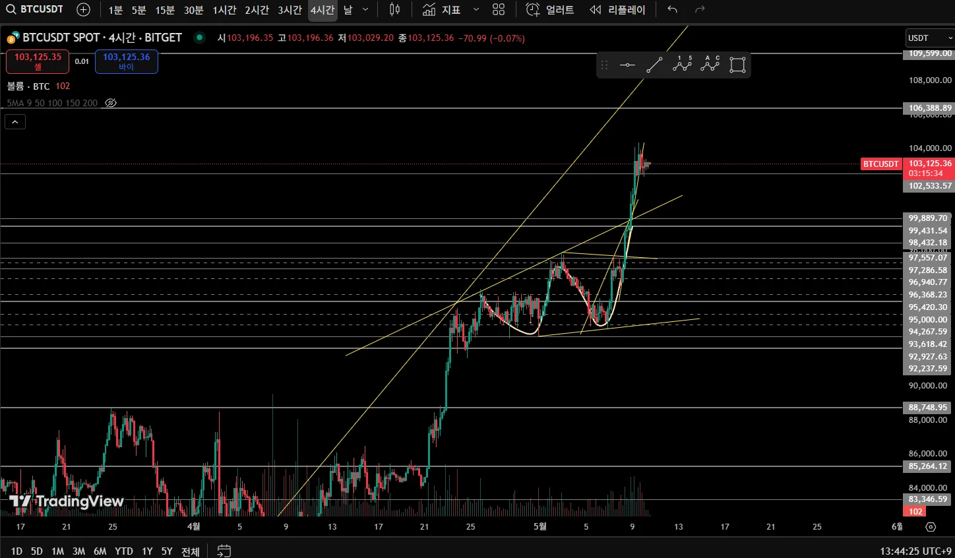Click the 106,388.89 price line label
The image size is (955, 558).
[x=929, y=108]
